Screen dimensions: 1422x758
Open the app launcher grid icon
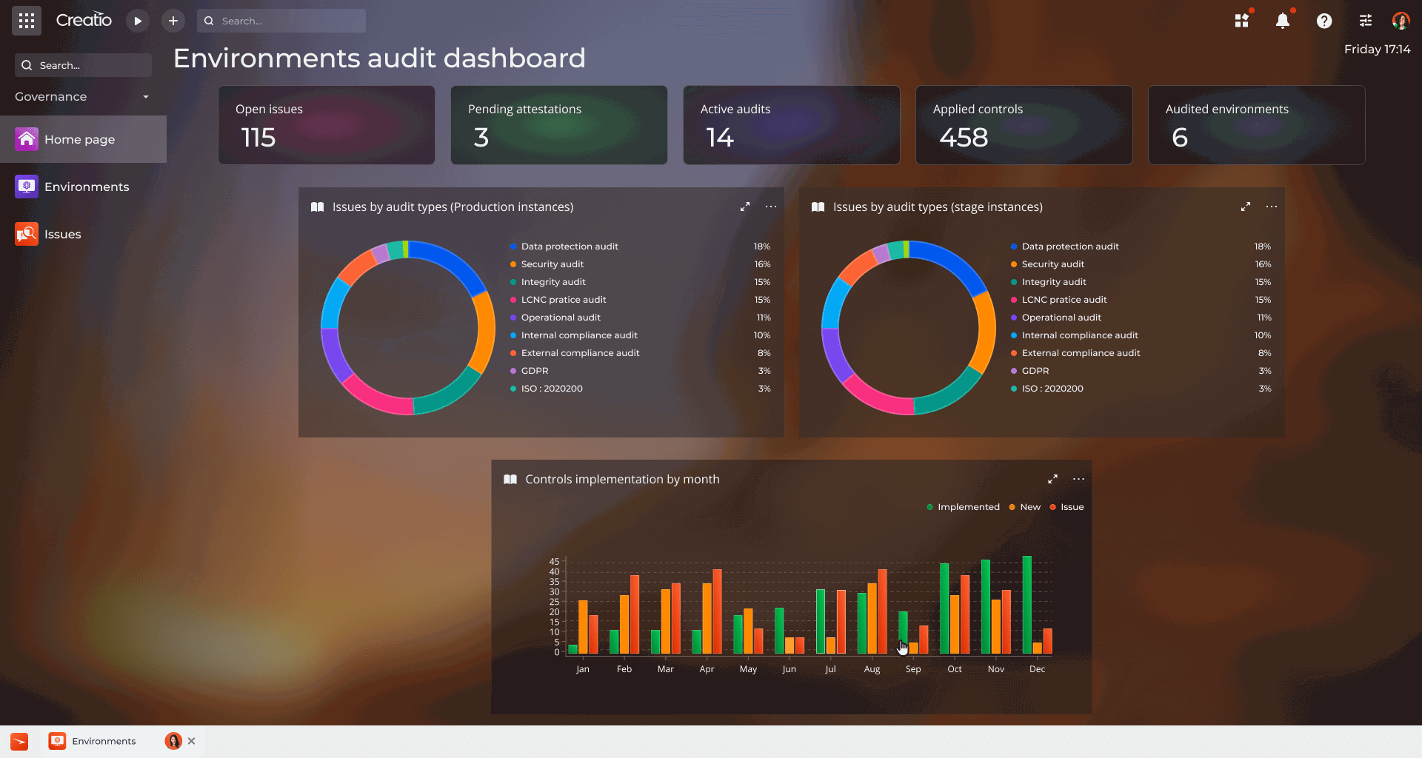click(27, 20)
